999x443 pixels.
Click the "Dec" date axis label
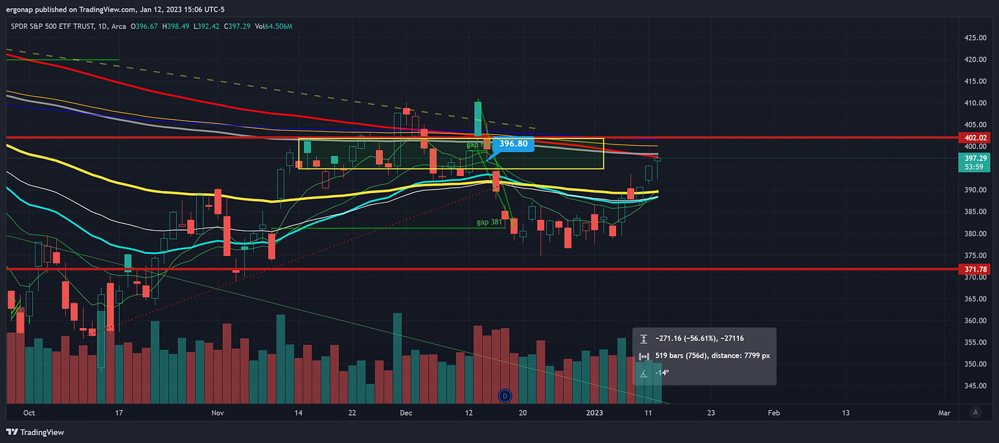point(406,413)
